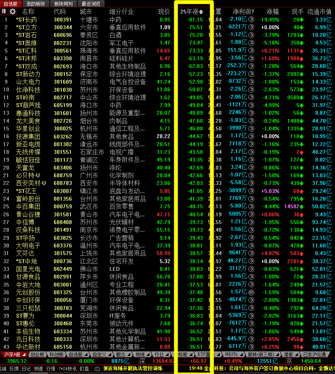Select the 仕净科技 stock row name
335x374 pixels.
click(28, 90)
